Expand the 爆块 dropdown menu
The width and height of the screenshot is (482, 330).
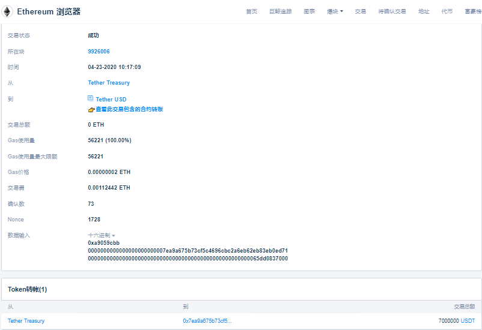[x=335, y=11]
